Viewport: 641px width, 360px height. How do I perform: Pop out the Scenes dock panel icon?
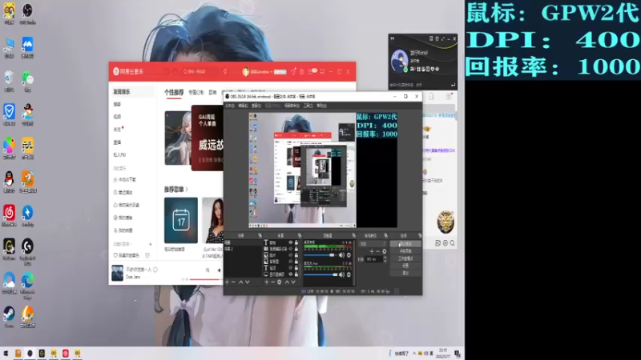coord(260,235)
